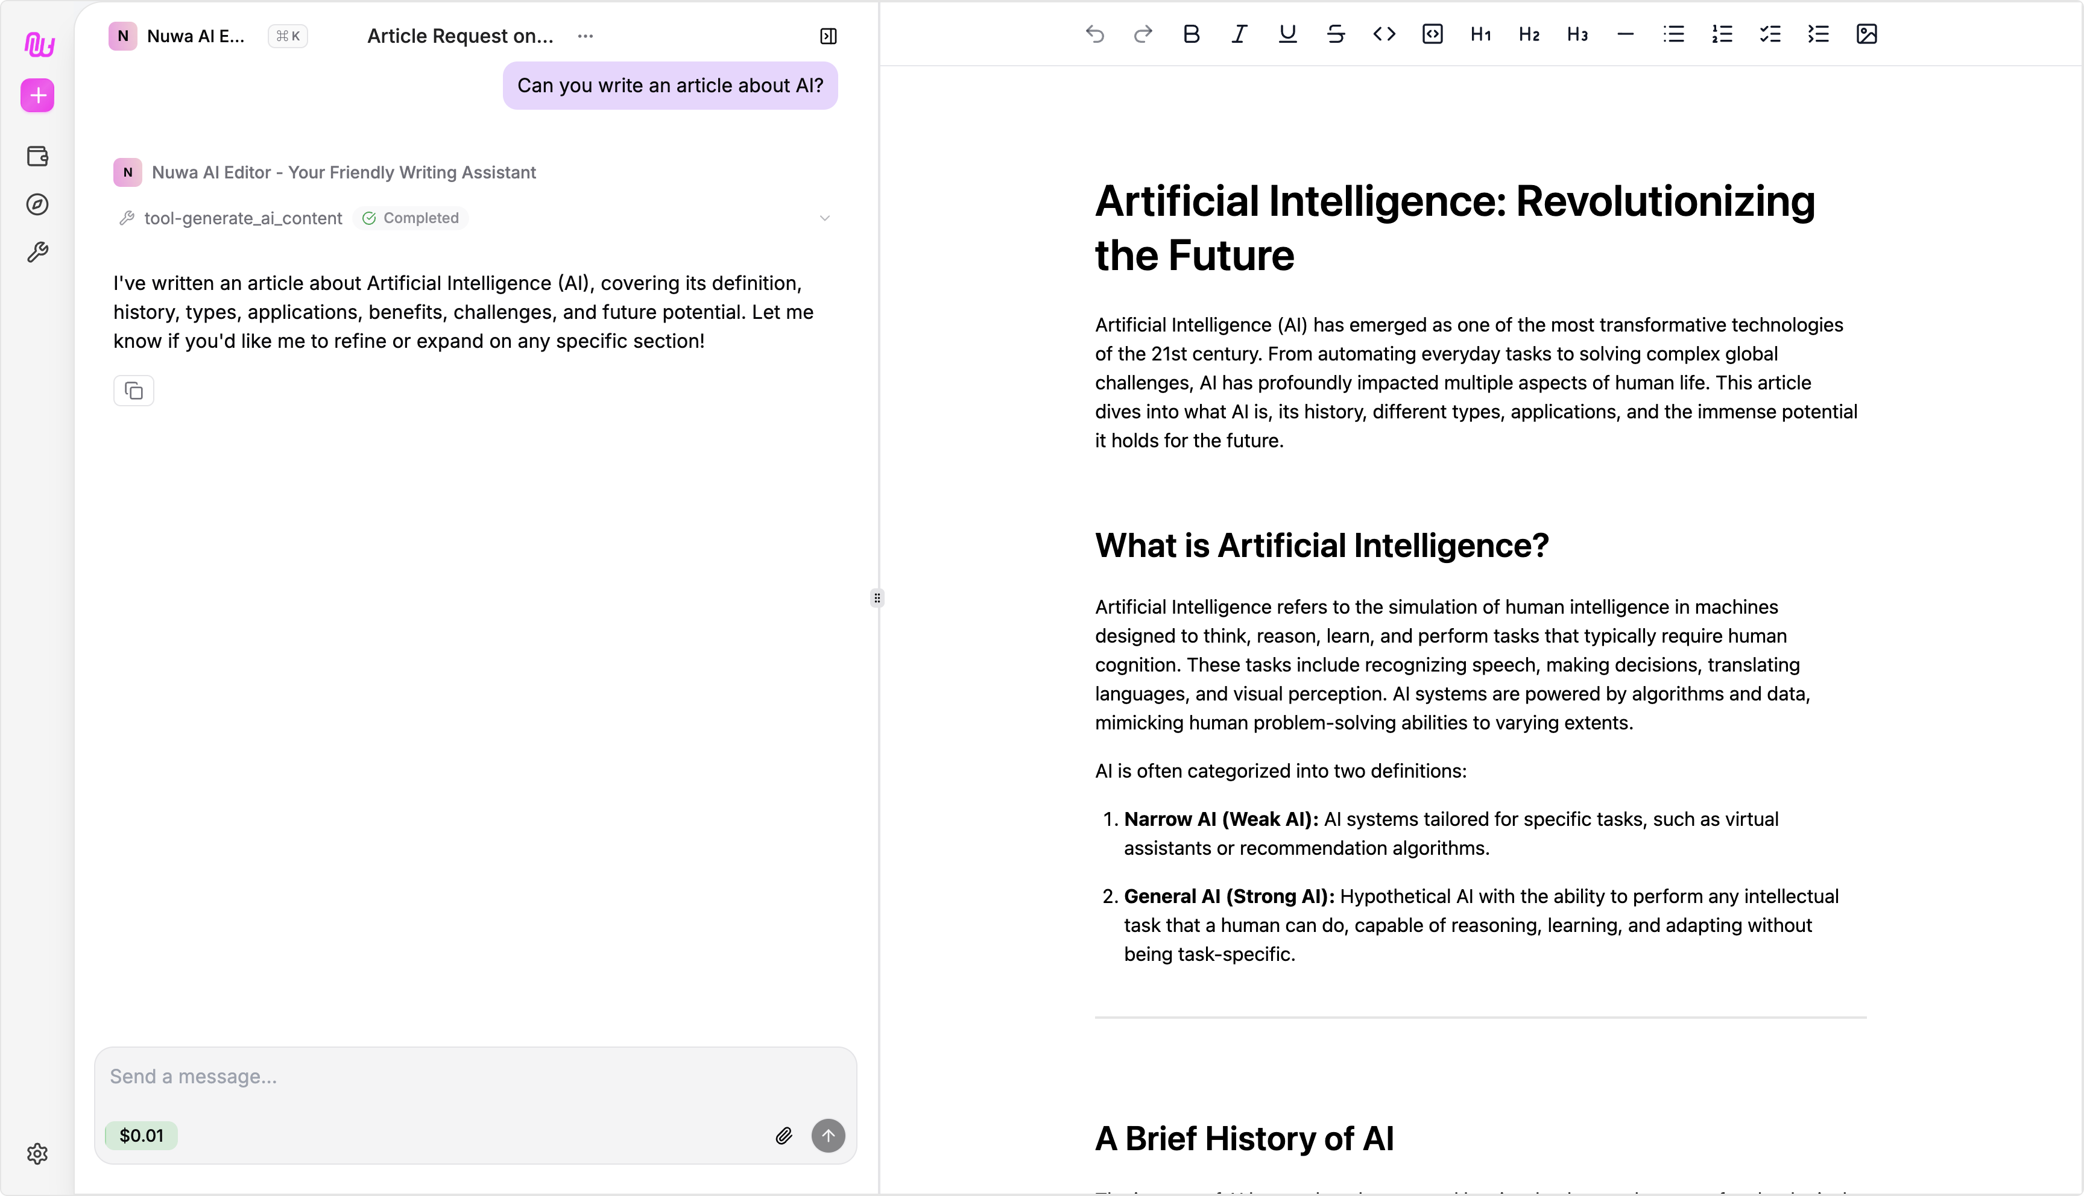Viewport: 2084px width, 1196px height.
Task: Start a numbered list
Action: [1722, 34]
